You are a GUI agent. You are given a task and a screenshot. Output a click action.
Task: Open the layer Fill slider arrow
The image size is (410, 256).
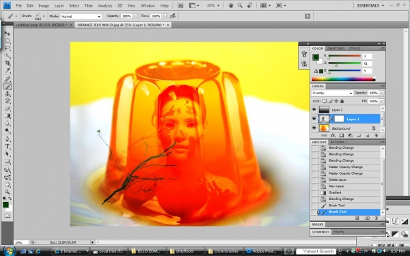coord(381,101)
